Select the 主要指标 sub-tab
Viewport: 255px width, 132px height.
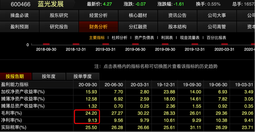coord(97,38)
